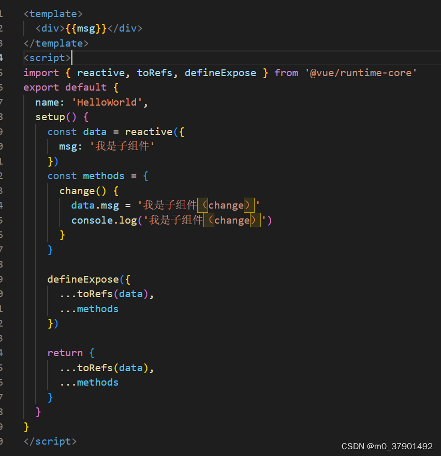The width and height of the screenshot is (441, 456).
Task: Click the reactive import keyword
Action: (100, 72)
